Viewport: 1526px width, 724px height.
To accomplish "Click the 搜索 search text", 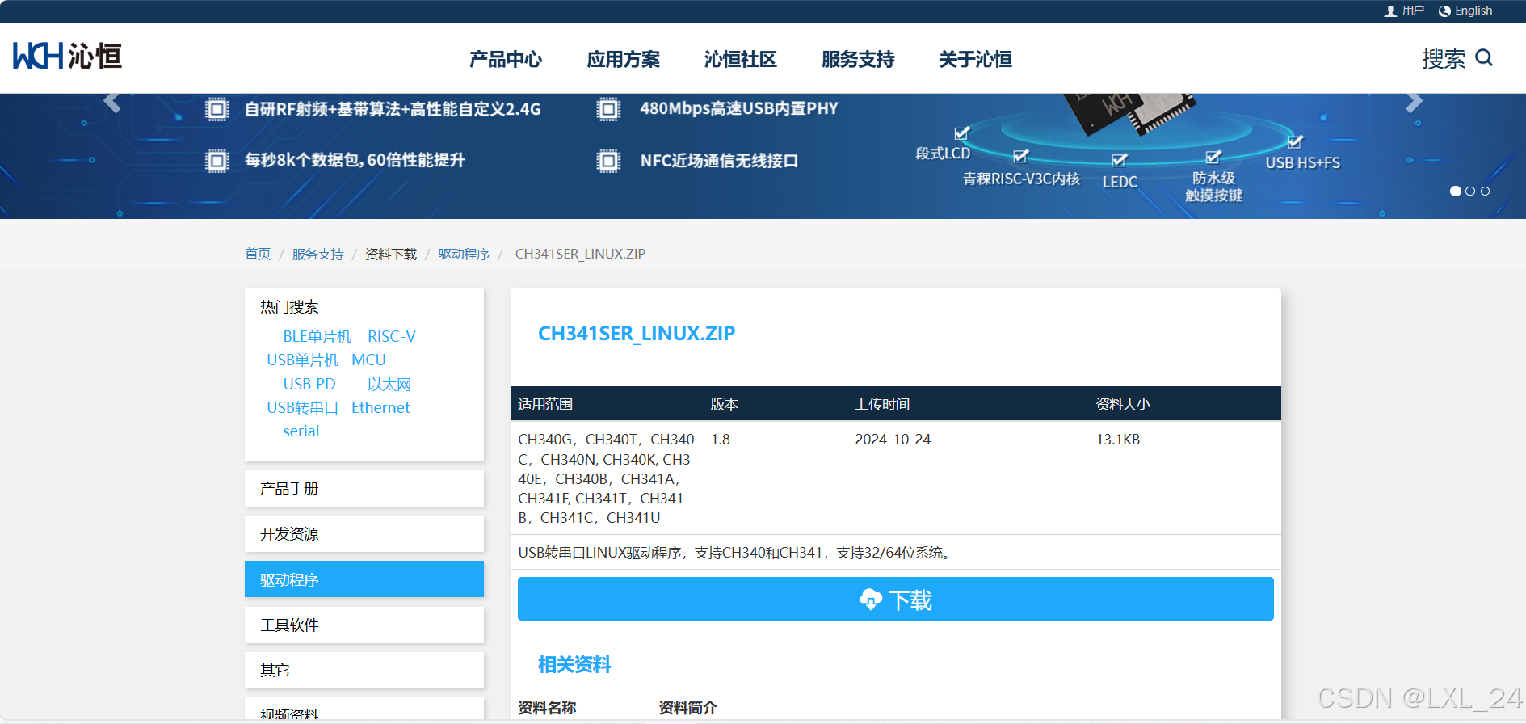I will pos(1444,58).
